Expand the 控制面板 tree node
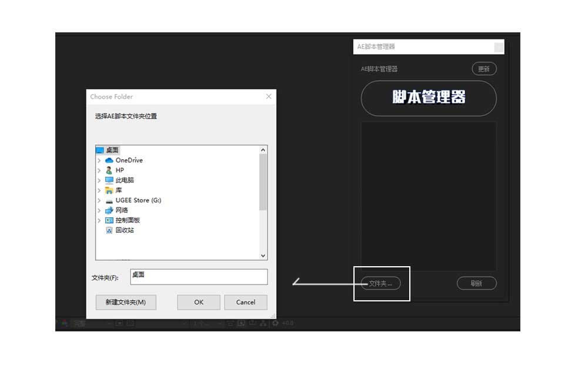 99,220
